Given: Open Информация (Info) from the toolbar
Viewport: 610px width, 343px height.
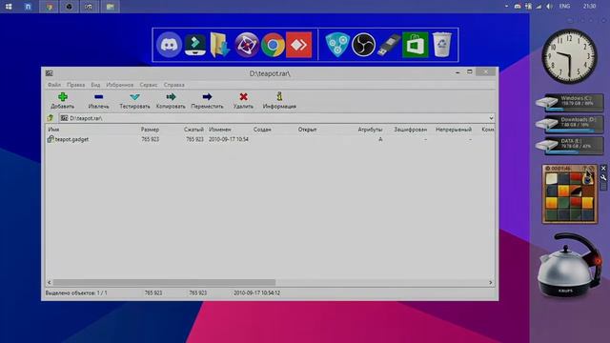Looking at the screenshot, I should [279, 100].
